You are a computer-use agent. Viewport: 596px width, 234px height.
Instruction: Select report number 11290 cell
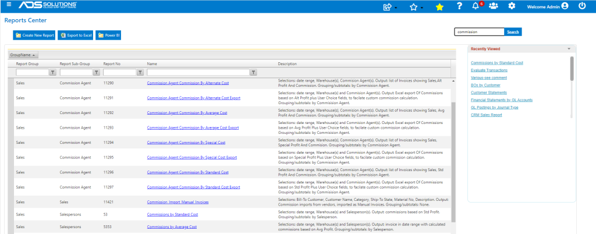point(108,83)
